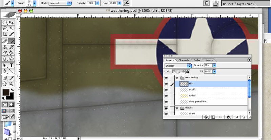Add a layer style in Layers panel

click(x=206, y=117)
